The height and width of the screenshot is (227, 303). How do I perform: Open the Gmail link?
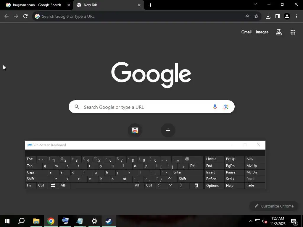pyautogui.click(x=246, y=32)
